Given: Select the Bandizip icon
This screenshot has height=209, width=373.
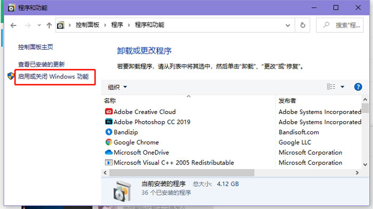Looking at the screenshot, I should 109,132.
